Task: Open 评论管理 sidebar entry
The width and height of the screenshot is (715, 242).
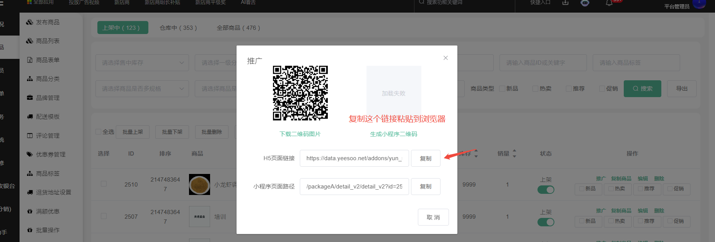Action: coord(48,136)
